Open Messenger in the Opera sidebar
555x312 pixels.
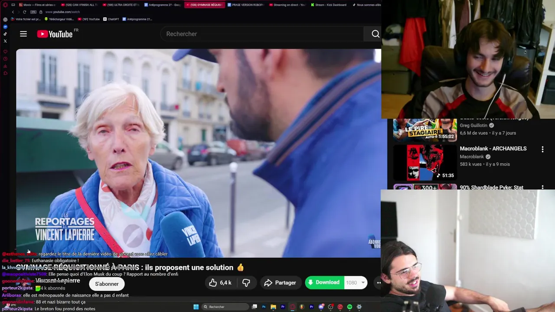click(5, 27)
